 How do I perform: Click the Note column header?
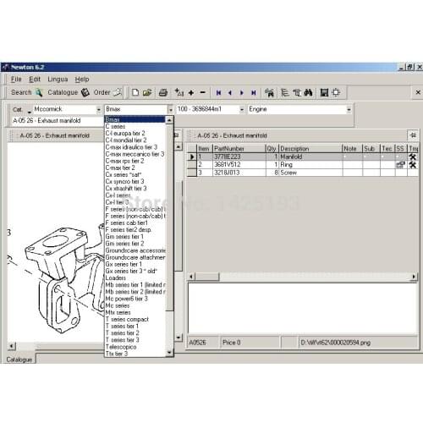pyautogui.click(x=352, y=149)
